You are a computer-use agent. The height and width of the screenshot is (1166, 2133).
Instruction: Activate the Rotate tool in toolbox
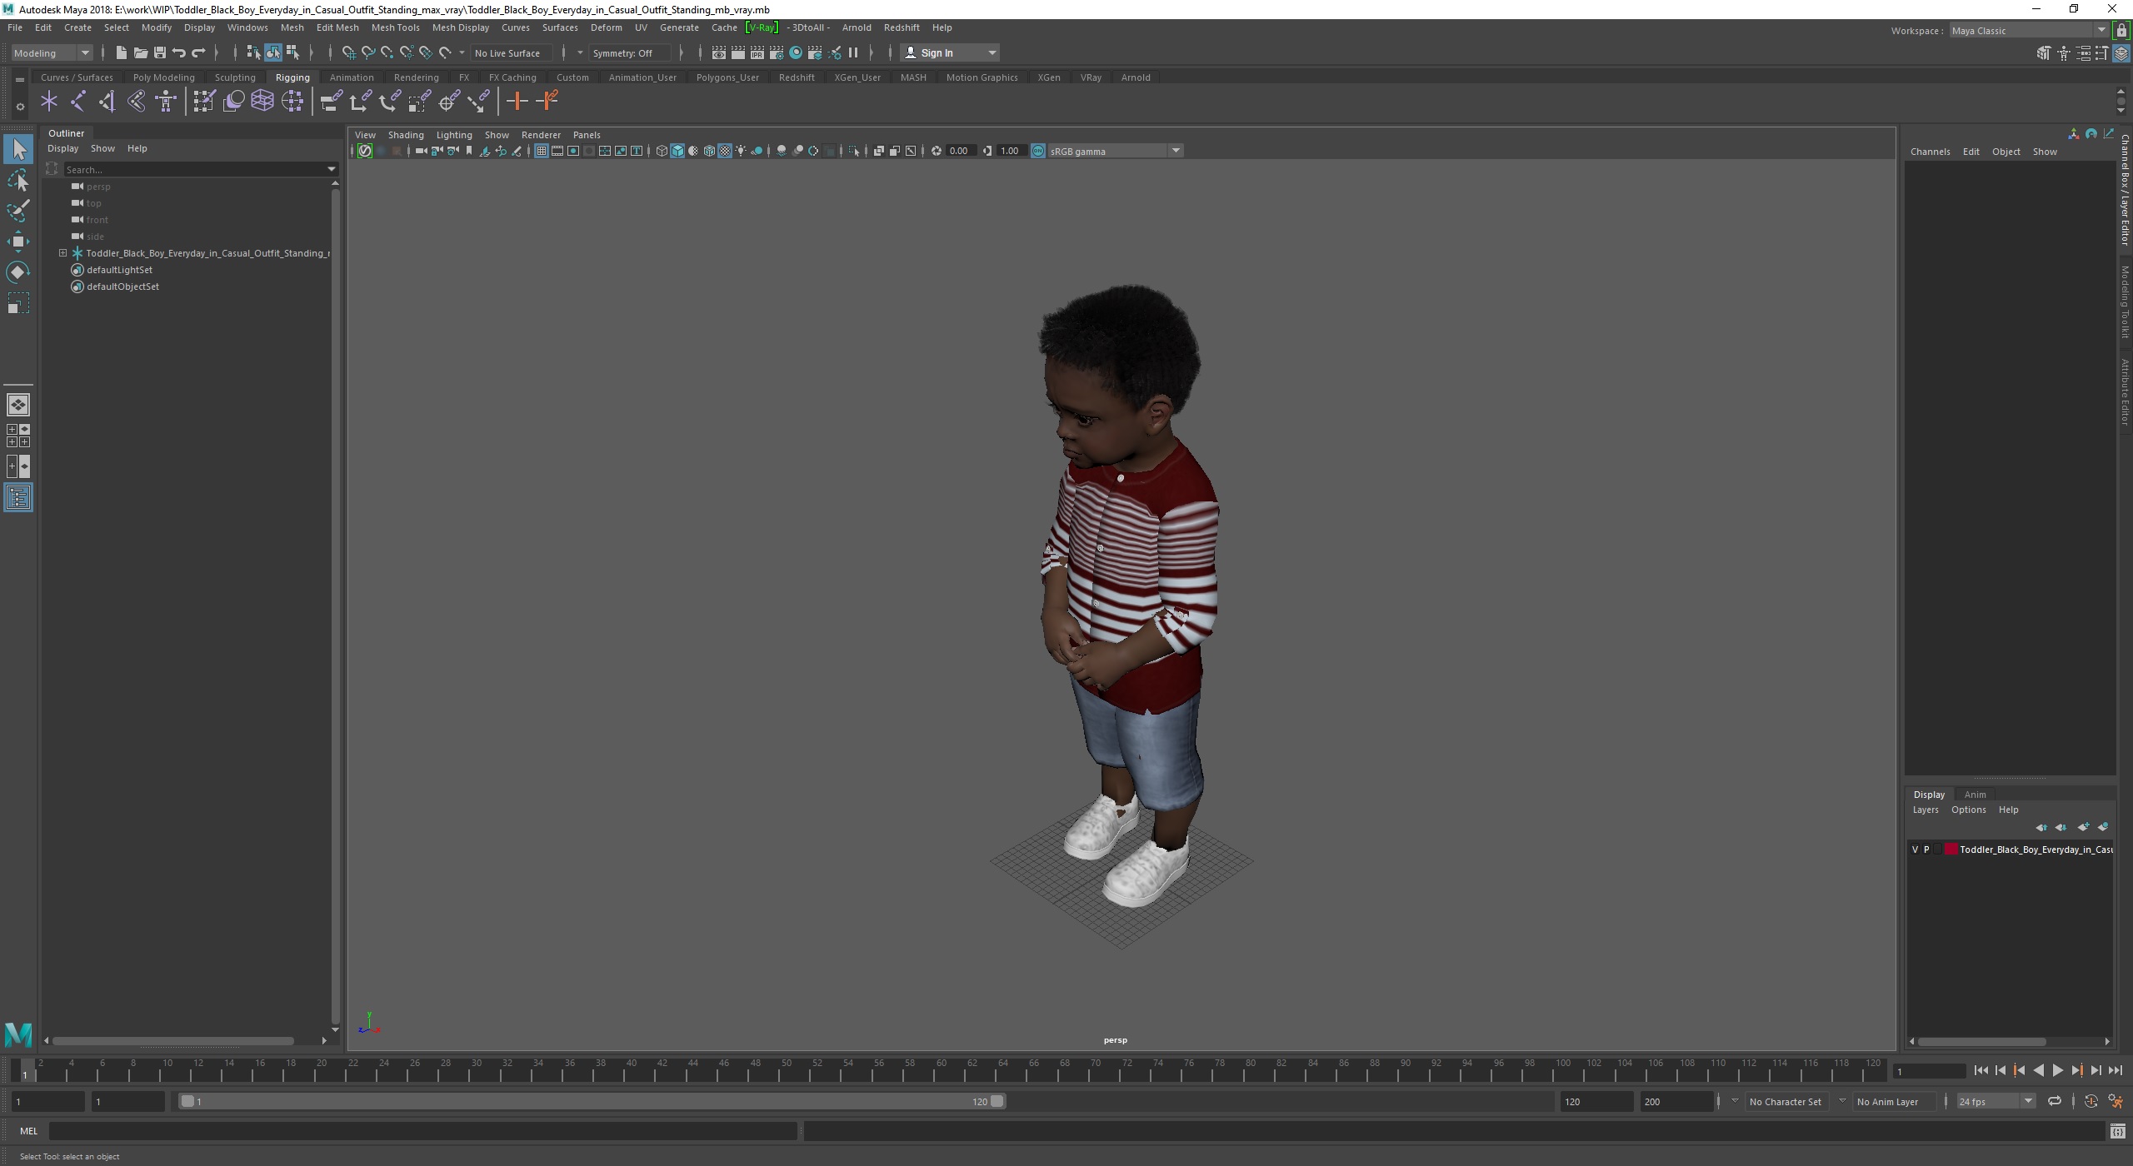(18, 272)
